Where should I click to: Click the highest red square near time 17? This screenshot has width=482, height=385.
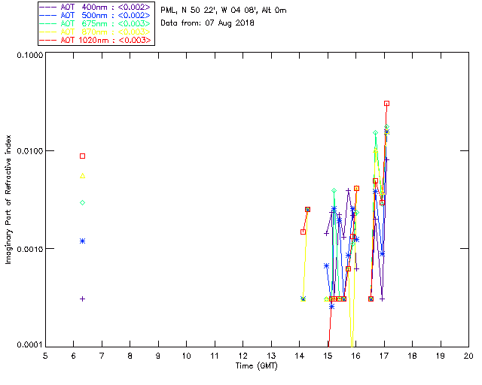click(x=386, y=103)
